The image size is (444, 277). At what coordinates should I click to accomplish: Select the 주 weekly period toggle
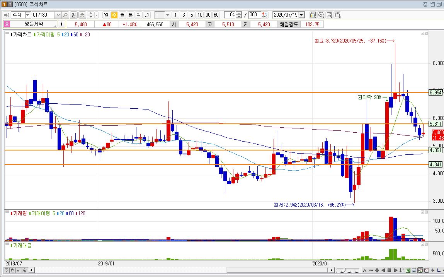click(x=114, y=15)
